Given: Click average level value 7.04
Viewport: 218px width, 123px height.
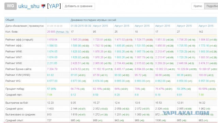Looking at the screenshot, I should pos(50,95).
